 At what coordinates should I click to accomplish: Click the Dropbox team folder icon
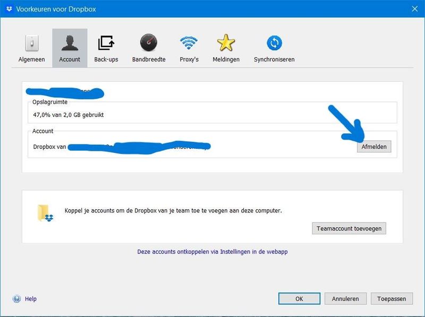(45, 213)
